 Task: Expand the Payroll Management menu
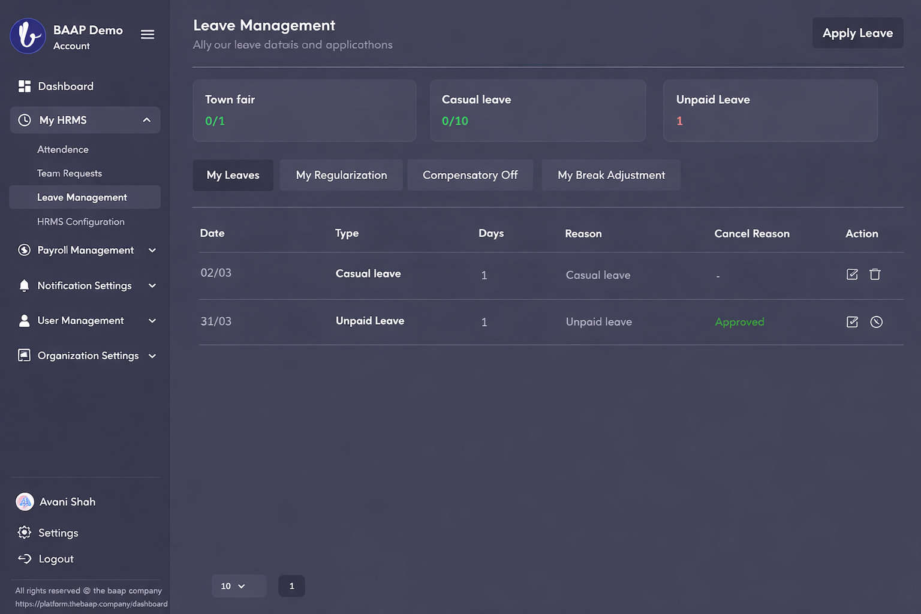[x=152, y=250]
